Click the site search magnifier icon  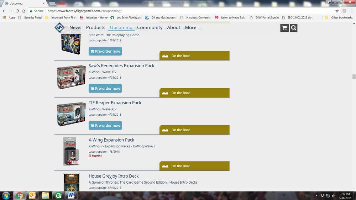(x=293, y=28)
